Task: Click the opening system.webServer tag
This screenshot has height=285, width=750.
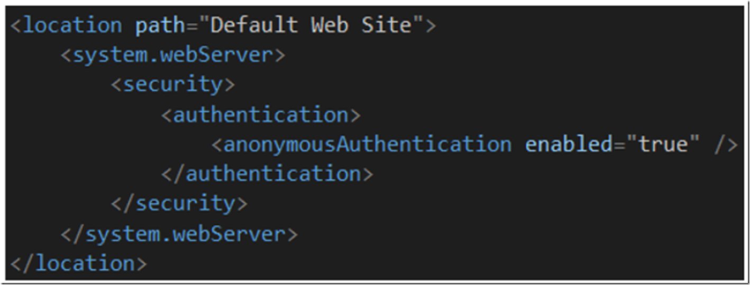Action: (x=173, y=55)
